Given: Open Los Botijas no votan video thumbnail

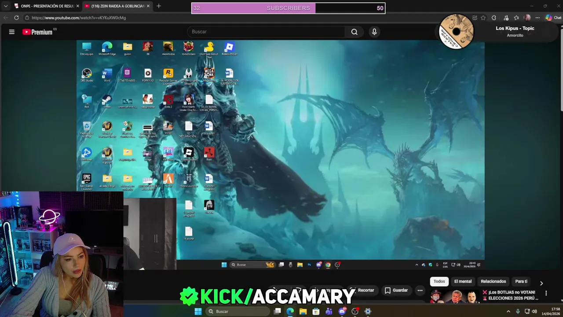Looking at the screenshot, I should pyautogui.click(x=455, y=296).
